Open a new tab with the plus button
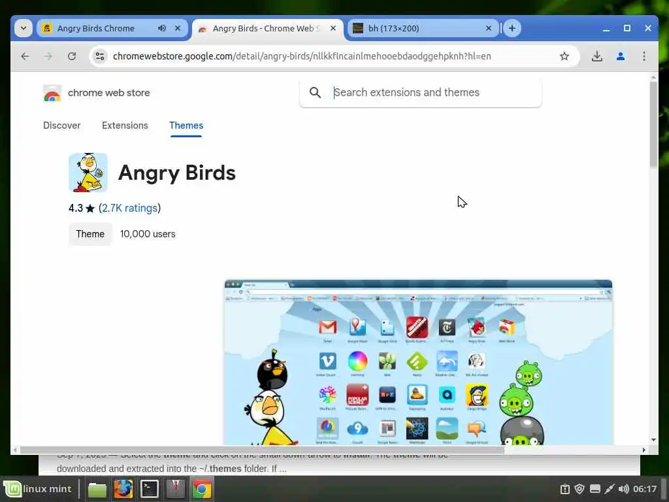The image size is (669, 502). [512, 28]
